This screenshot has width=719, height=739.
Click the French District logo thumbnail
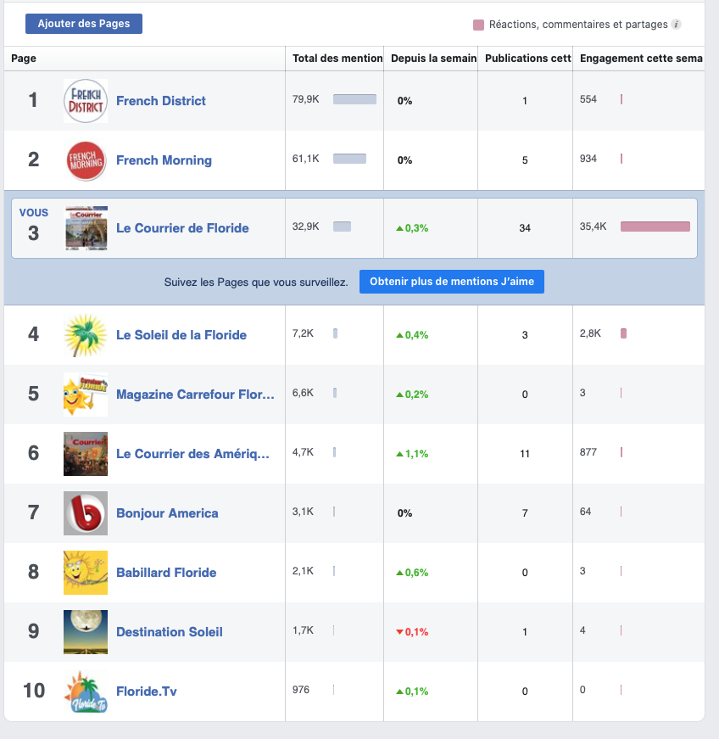[x=86, y=101]
